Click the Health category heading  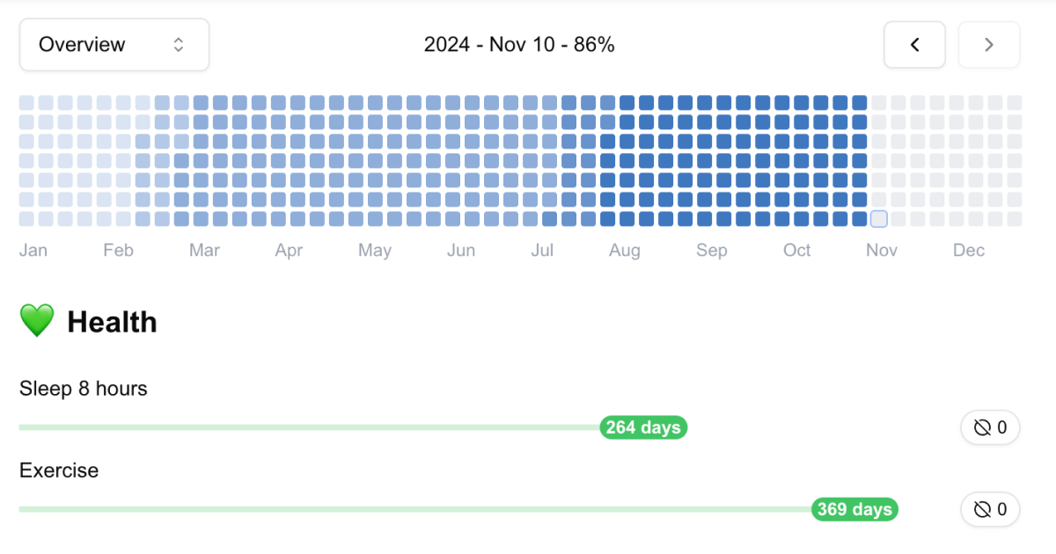pyautogui.click(x=112, y=322)
